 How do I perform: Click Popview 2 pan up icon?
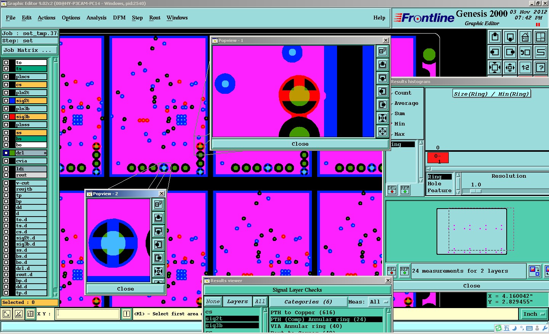point(158,218)
